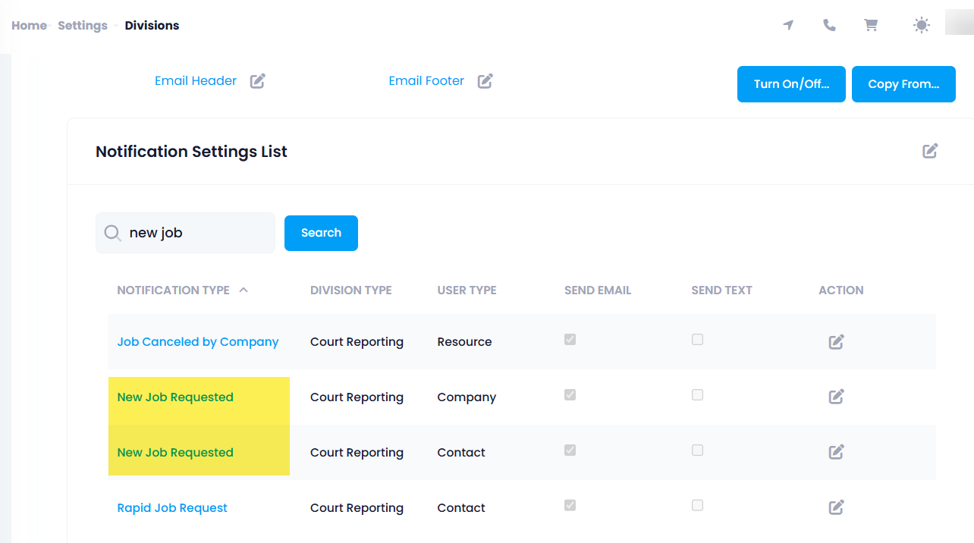Open New Job Requested link for Contact
974x543 pixels.
(x=175, y=453)
